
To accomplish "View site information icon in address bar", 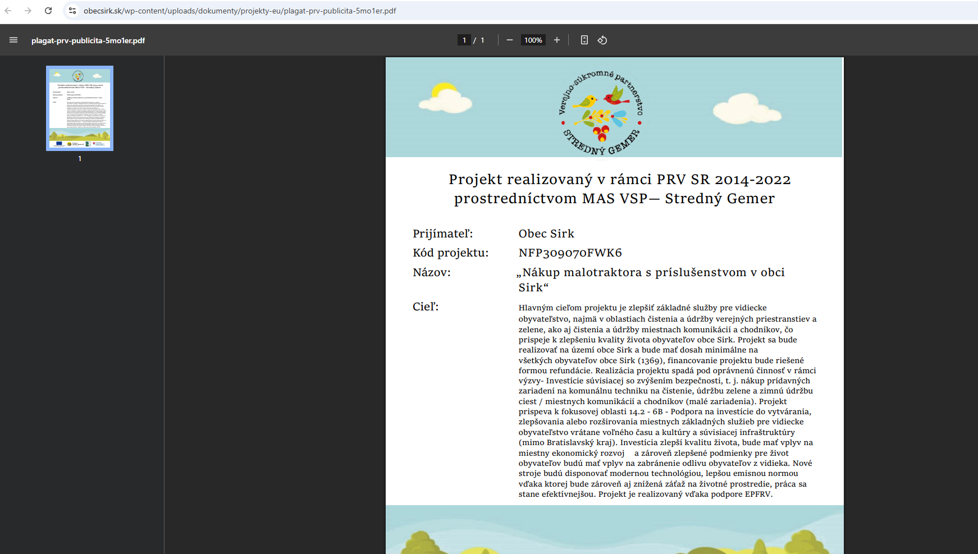I will pos(72,11).
